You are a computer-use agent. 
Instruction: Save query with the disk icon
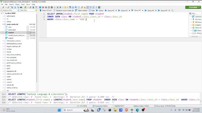pyautogui.click(x=70, y=7)
